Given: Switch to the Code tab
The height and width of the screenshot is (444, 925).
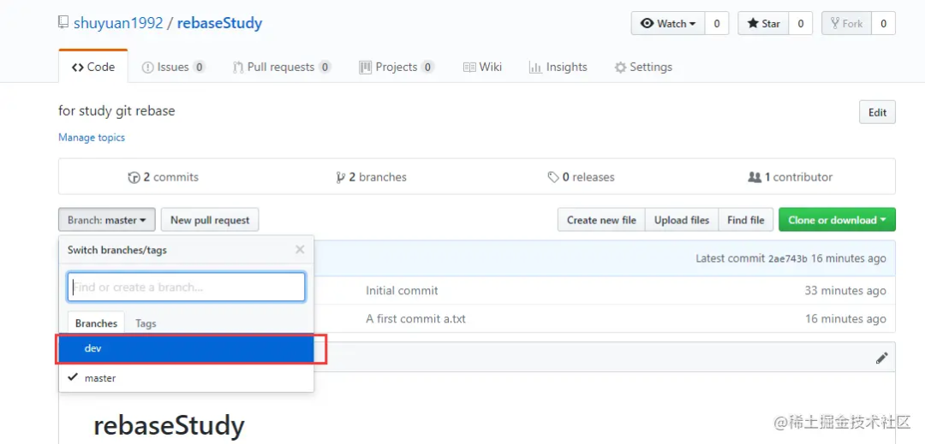Looking at the screenshot, I should 93,67.
